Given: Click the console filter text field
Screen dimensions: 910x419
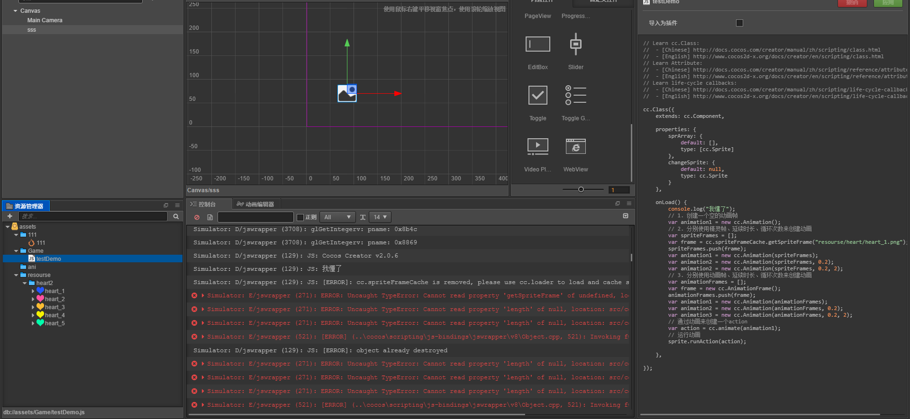Looking at the screenshot, I should pos(255,217).
